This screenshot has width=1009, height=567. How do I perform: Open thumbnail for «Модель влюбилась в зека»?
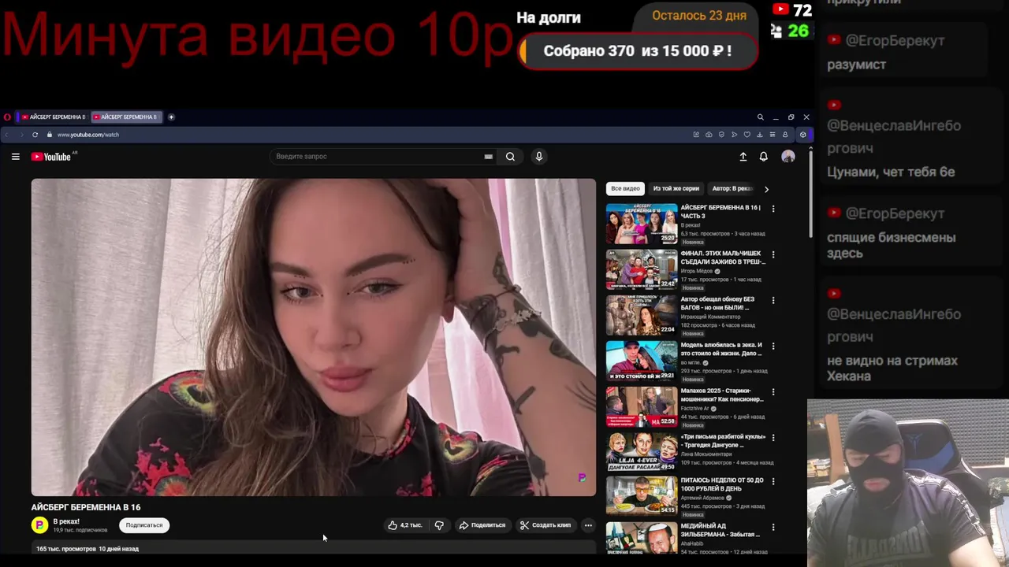(642, 361)
